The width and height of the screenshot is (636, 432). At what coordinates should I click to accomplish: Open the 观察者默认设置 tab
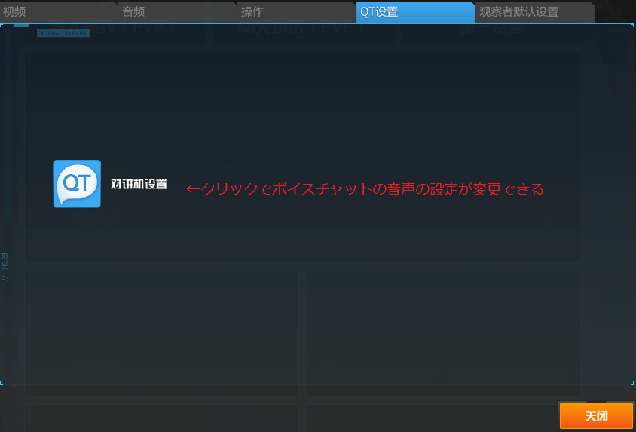coord(534,12)
